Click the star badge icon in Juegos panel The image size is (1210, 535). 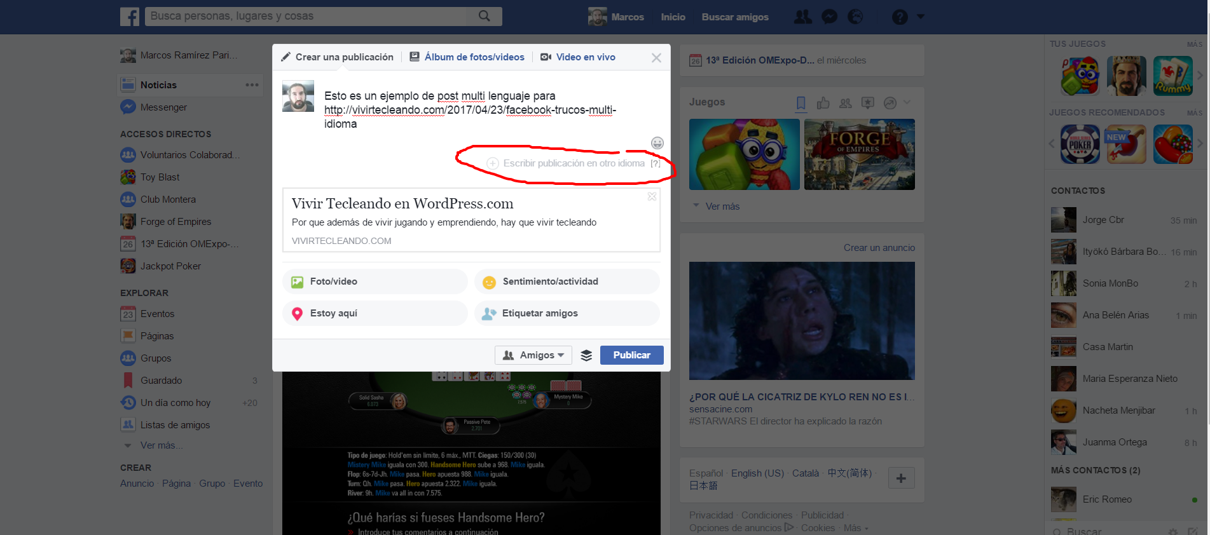(868, 102)
